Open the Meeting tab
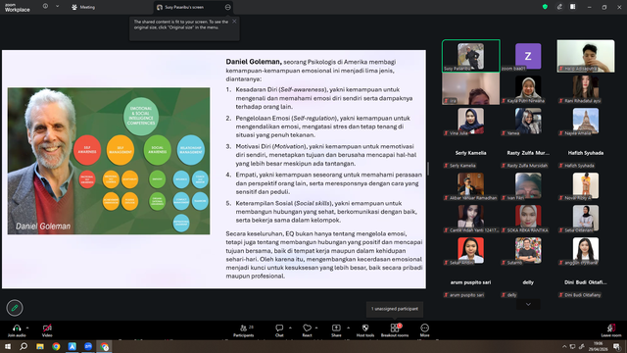627x353 pixels. pyautogui.click(x=83, y=7)
